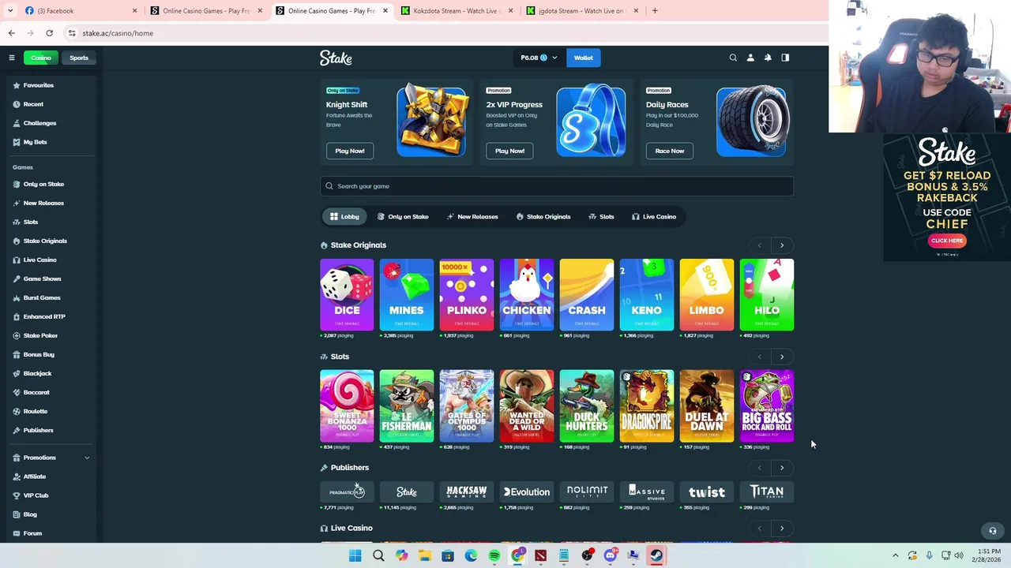Select the New Releases tab
1011x568 pixels.
click(472, 217)
